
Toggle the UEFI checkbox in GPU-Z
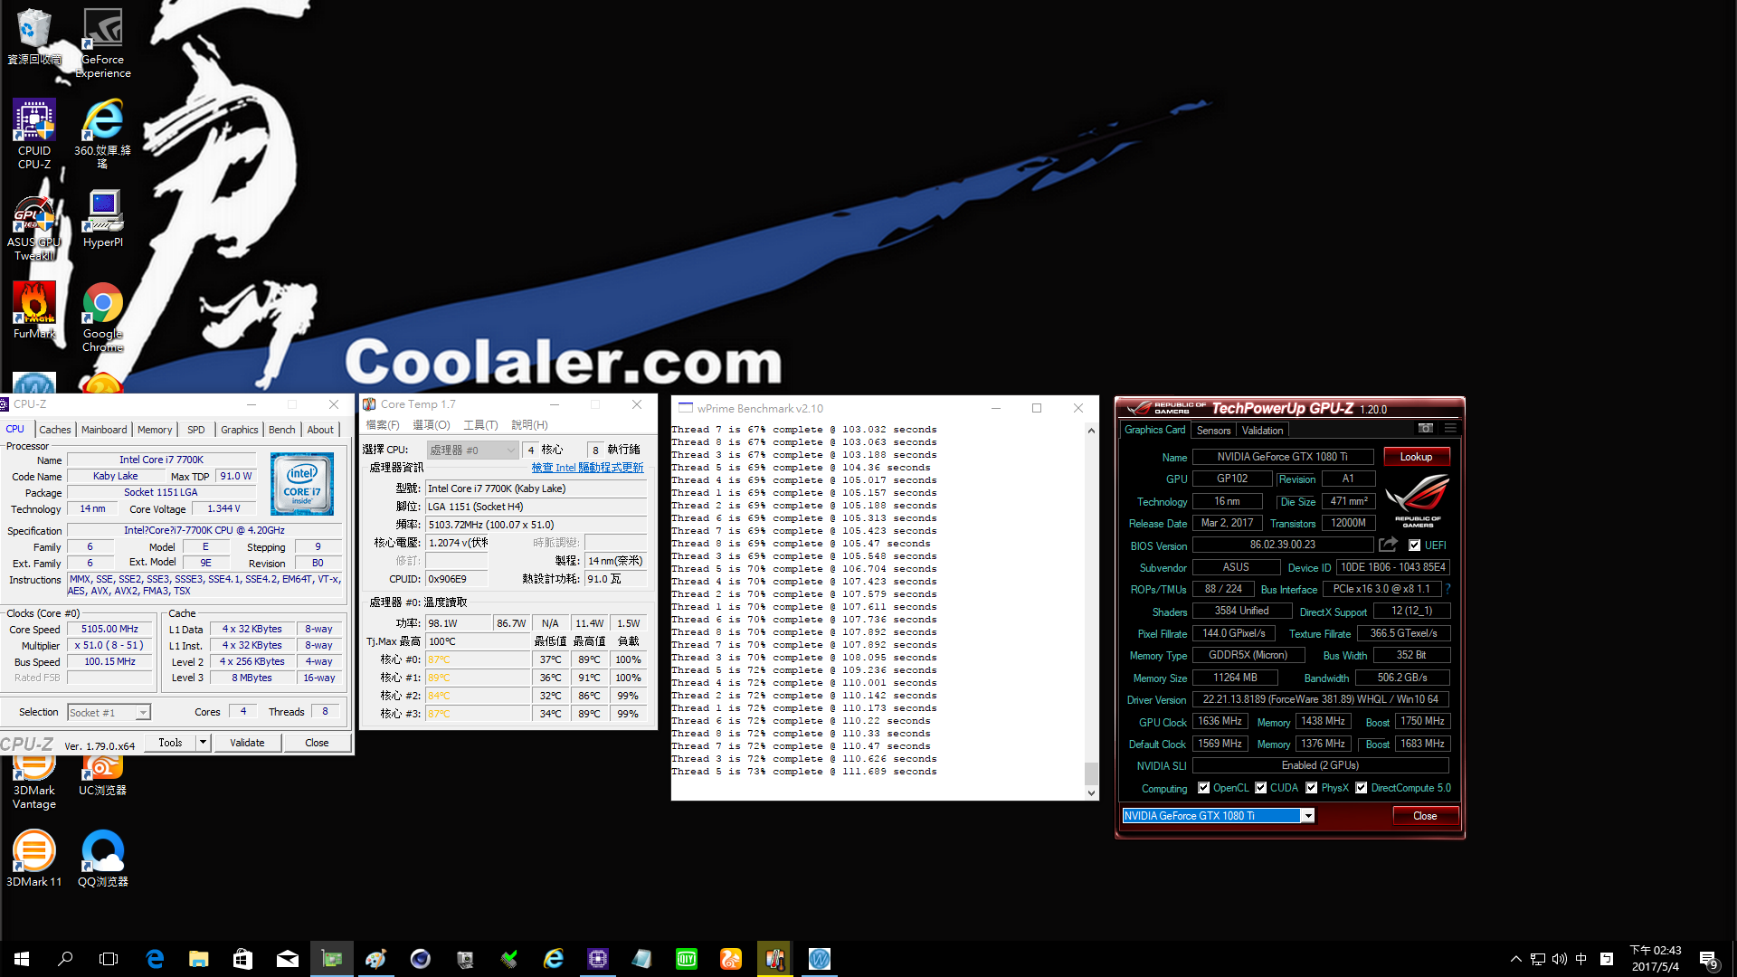pyautogui.click(x=1414, y=545)
